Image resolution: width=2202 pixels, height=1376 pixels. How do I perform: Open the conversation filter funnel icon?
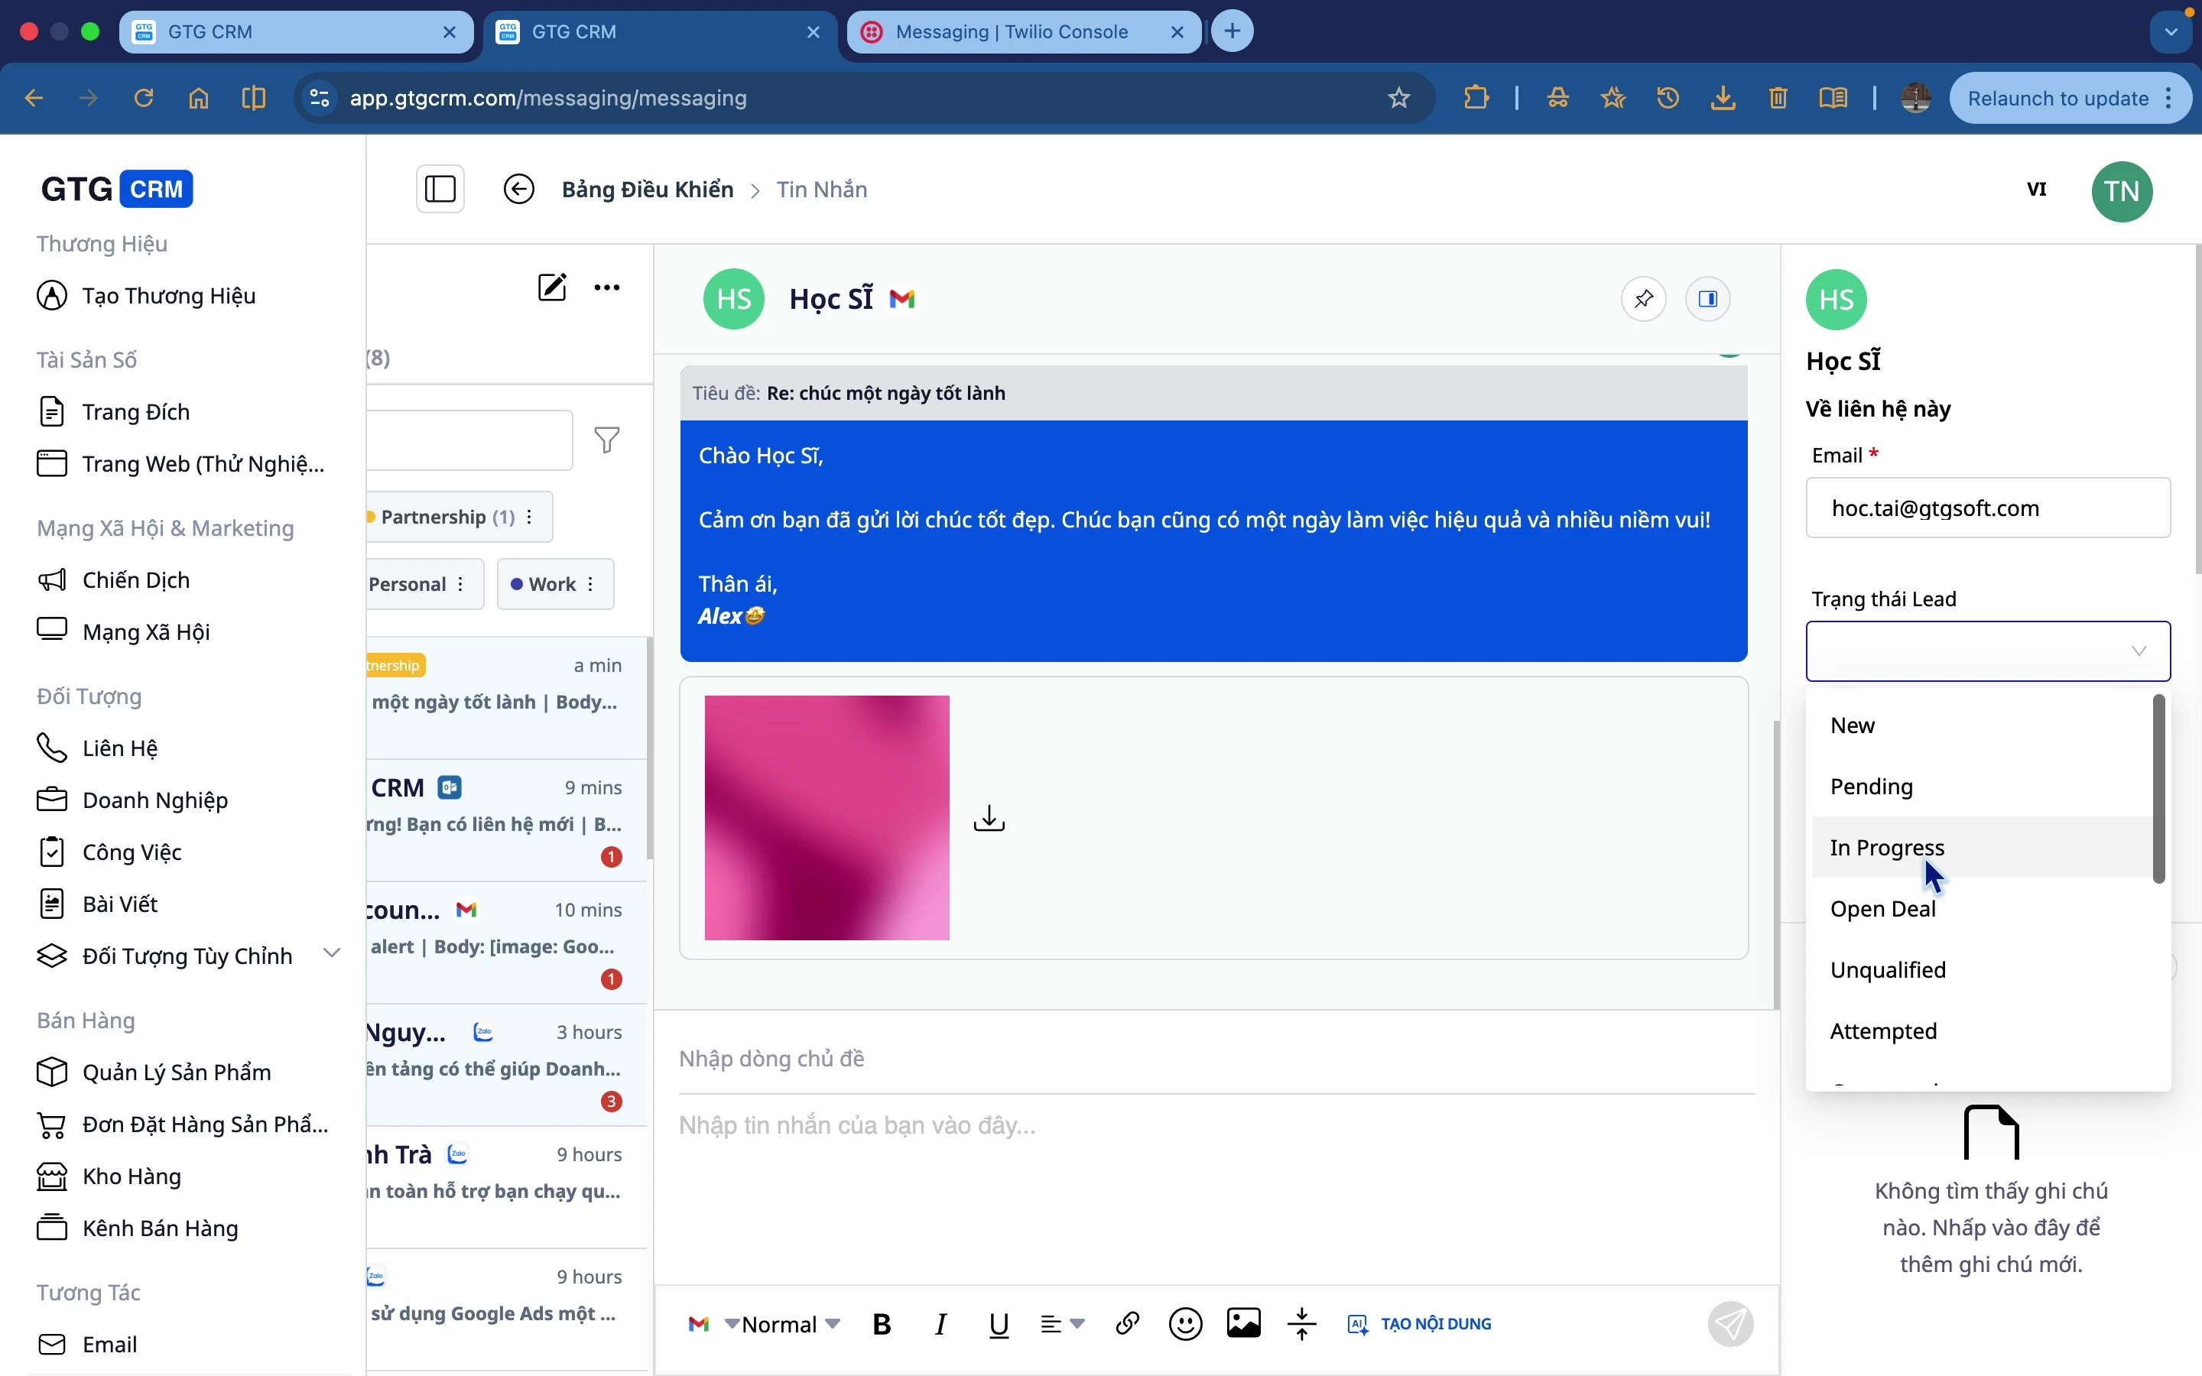pos(607,440)
